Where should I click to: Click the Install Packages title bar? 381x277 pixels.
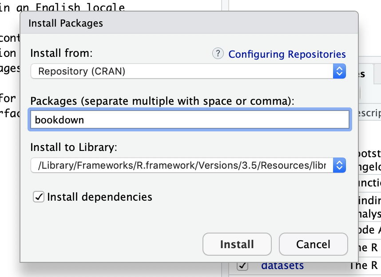pos(189,23)
